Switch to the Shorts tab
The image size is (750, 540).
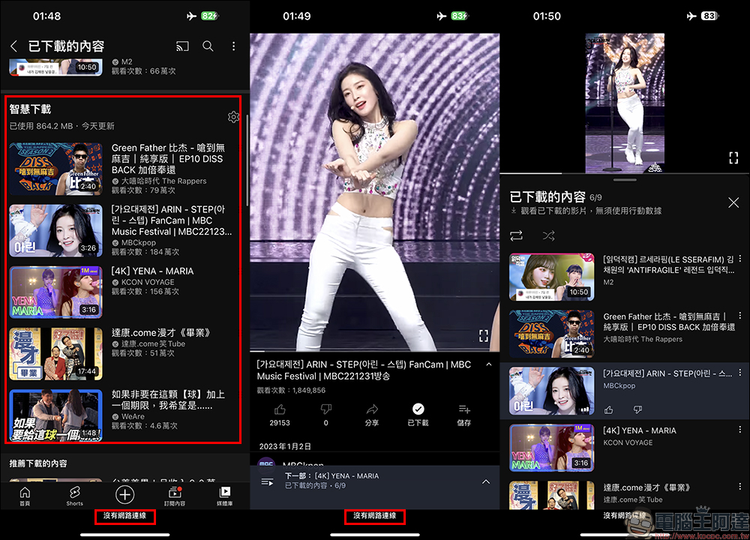coord(74,496)
